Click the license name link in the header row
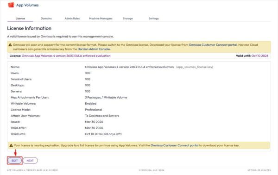This screenshot has height=175, width=278. pyautogui.click(x=66, y=56)
